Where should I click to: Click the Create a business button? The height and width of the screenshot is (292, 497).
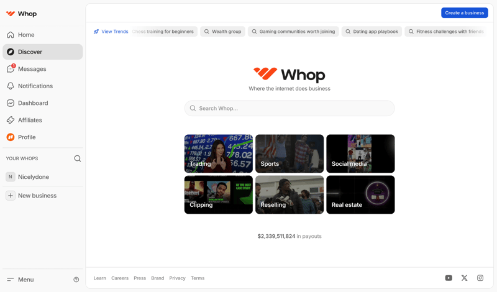pyautogui.click(x=464, y=12)
